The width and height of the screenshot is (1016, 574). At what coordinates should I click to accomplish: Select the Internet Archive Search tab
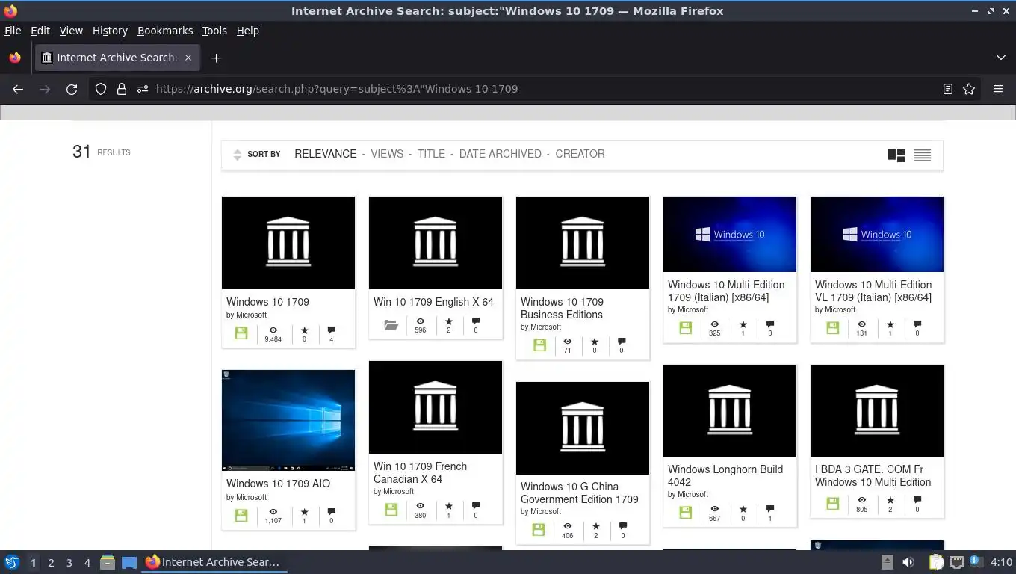(117, 58)
